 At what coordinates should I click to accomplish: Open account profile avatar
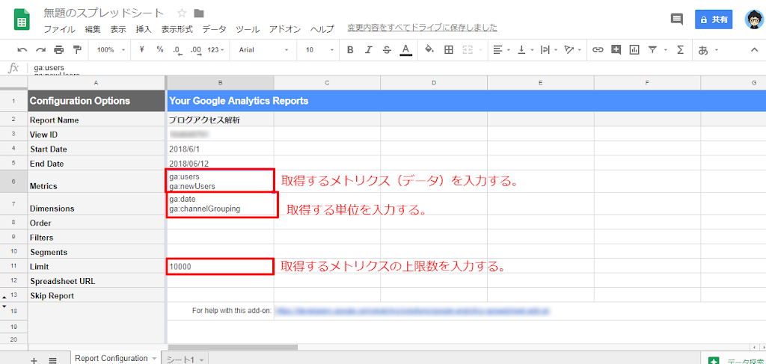click(755, 19)
